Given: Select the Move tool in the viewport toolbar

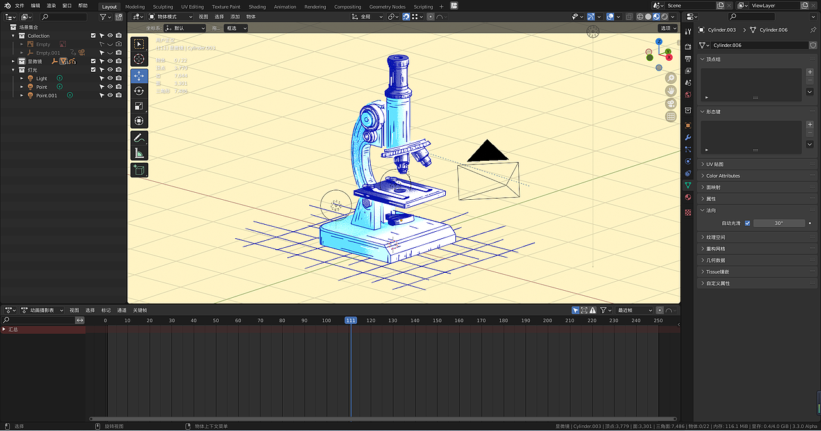Looking at the screenshot, I should click(x=139, y=76).
